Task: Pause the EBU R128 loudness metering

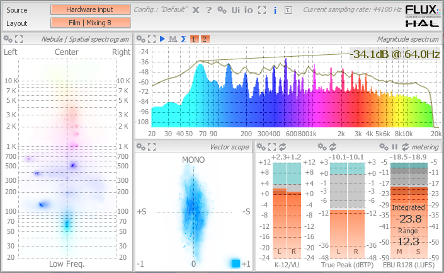Action: 394,147
